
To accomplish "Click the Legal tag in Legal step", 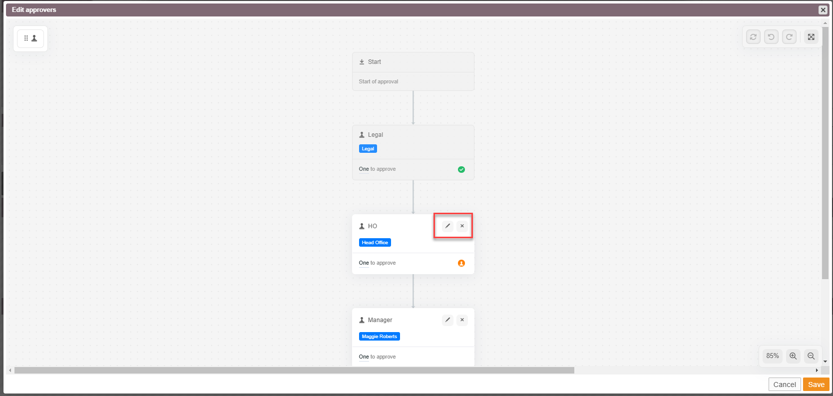I will coord(368,149).
